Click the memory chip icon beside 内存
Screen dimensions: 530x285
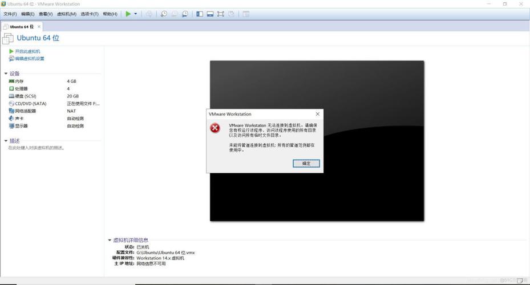11,81
